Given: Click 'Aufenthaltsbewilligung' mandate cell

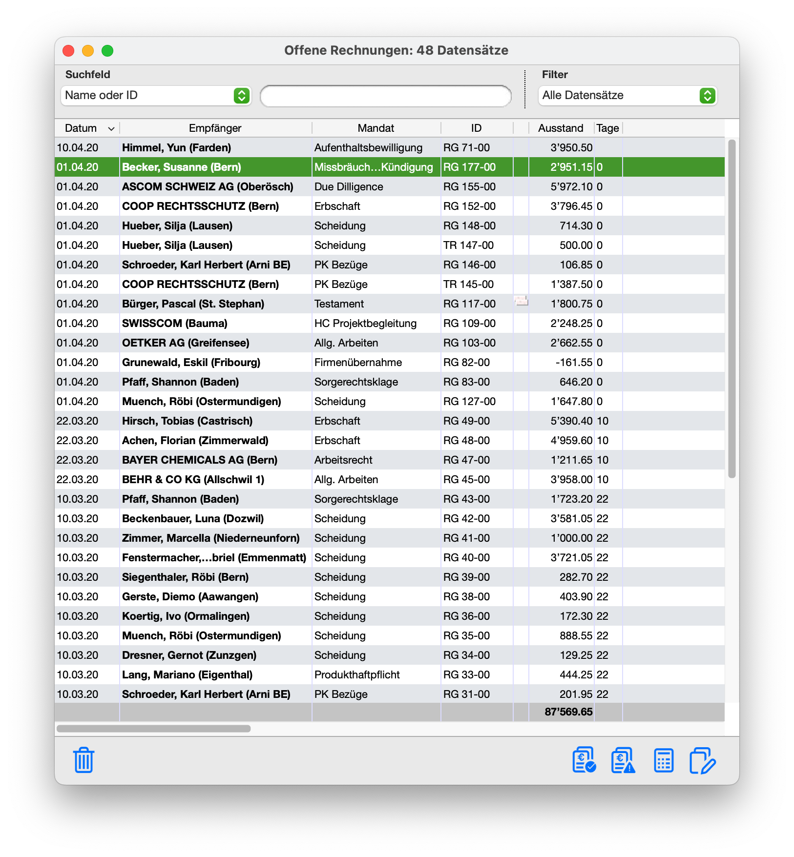Looking at the screenshot, I should tap(369, 147).
